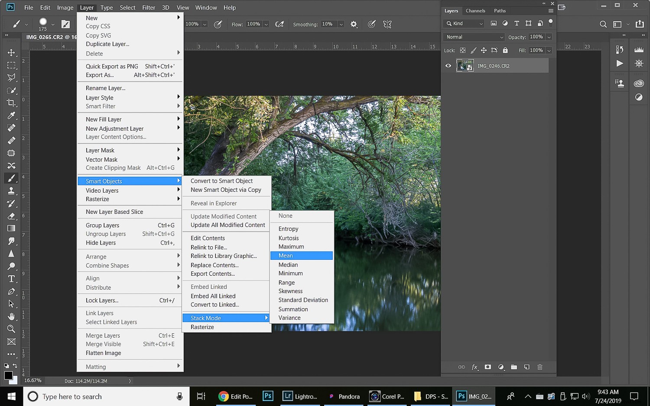This screenshot has height=406, width=650.
Task: Lock all properties of the layer
Action: (x=505, y=50)
